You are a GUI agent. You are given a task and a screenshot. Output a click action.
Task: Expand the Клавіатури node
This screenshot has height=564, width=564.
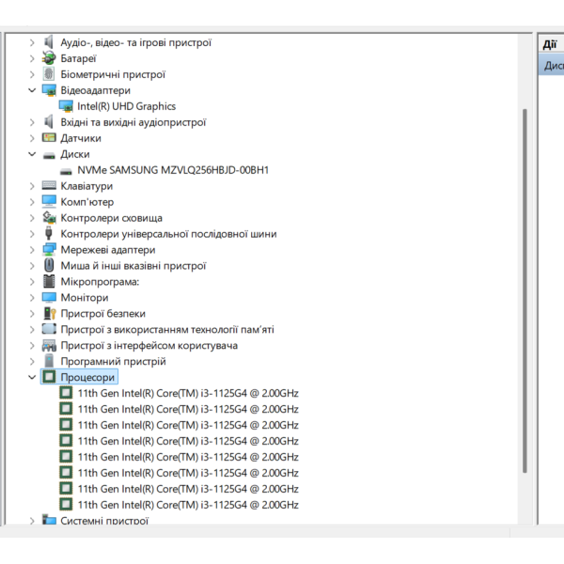pos(32,186)
